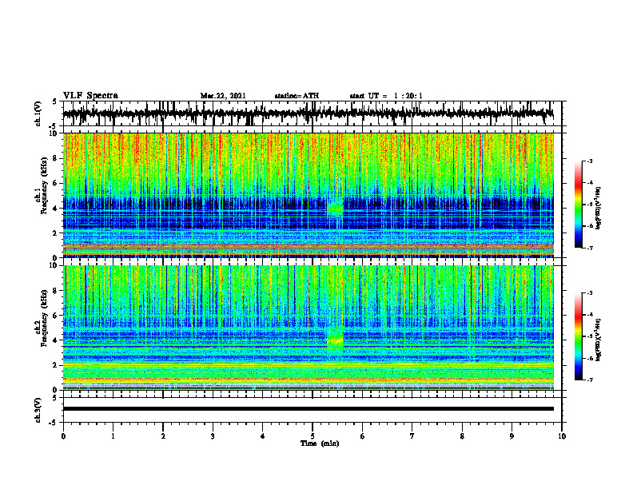Click the "VLF Spectra" plot title
Viewport: 633px width, 489px height.
90,96
